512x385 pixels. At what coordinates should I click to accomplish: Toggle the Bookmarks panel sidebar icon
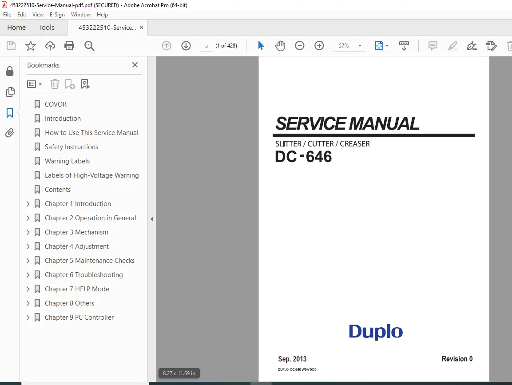coord(10,113)
